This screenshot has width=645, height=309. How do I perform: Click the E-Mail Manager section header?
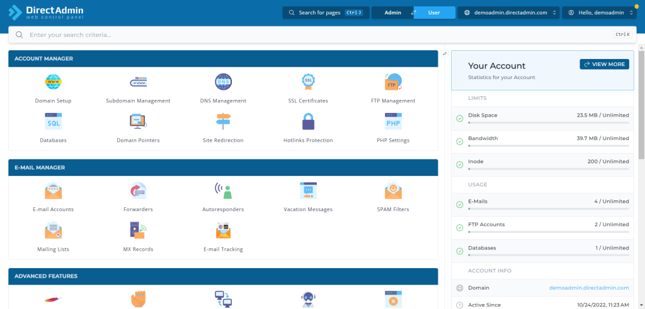tap(223, 168)
